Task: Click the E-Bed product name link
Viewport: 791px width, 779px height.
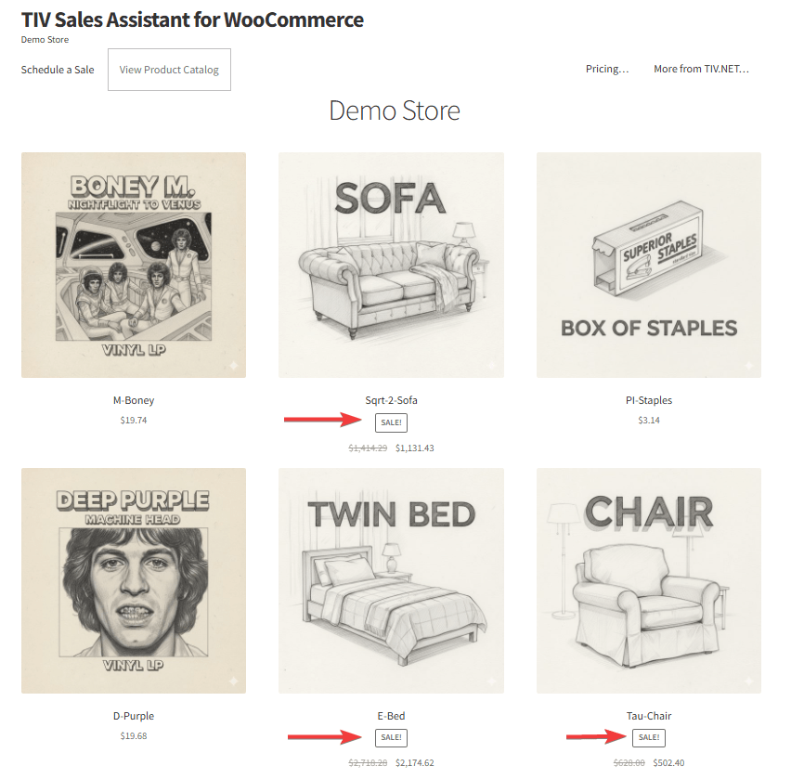Action: [391, 716]
